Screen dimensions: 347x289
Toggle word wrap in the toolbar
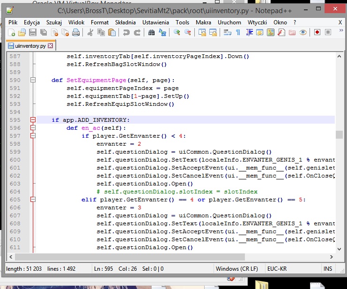pos(227,32)
